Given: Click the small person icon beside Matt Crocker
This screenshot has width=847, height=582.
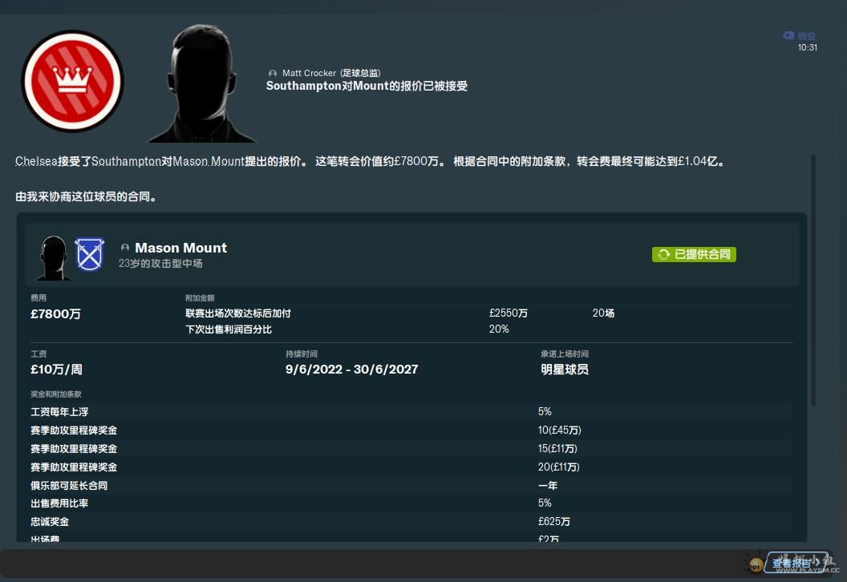Looking at the screenshot, I should click(x=273, y=73).
